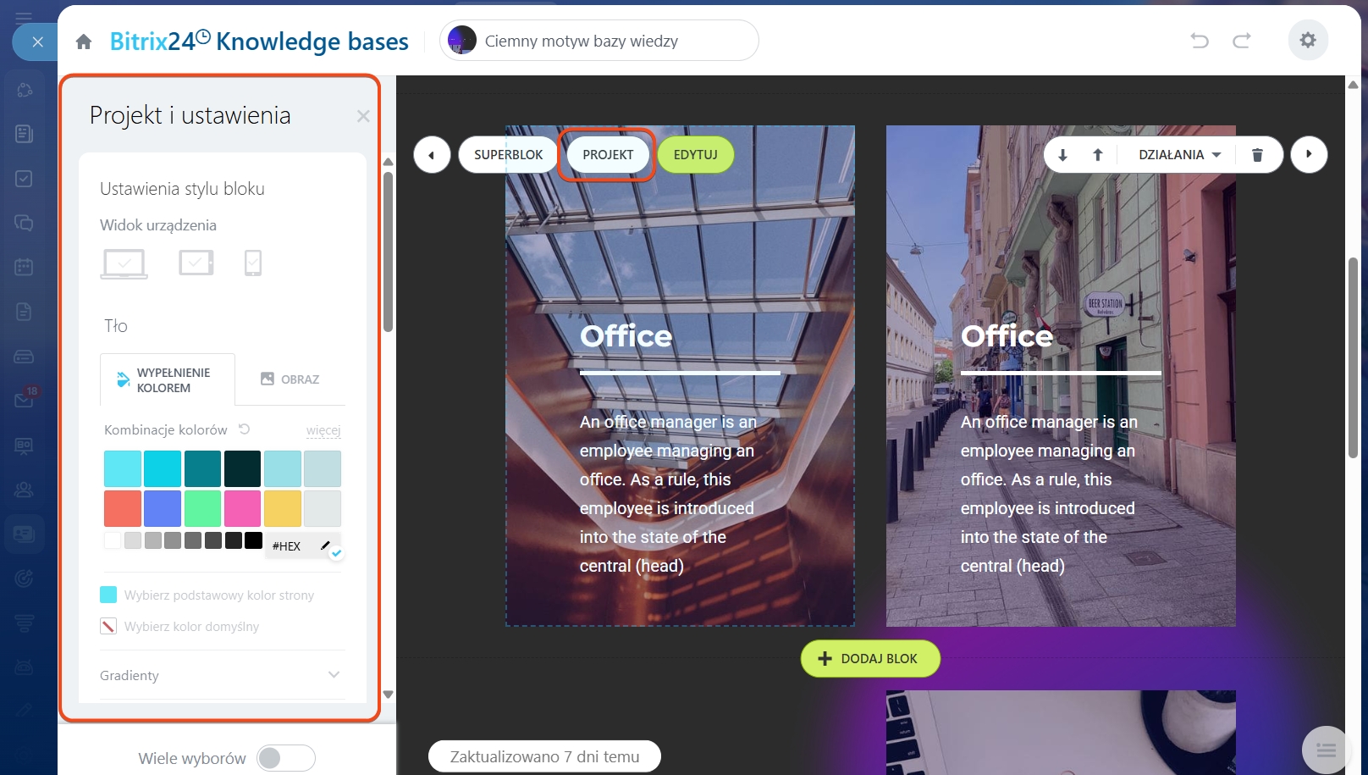Open knowledge base settings gear
Image resolution: width=1368 pixels, height=775 pixels.
point(1308,40)
